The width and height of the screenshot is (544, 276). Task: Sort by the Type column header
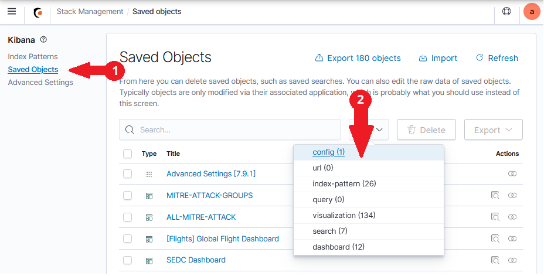point(149,154)
